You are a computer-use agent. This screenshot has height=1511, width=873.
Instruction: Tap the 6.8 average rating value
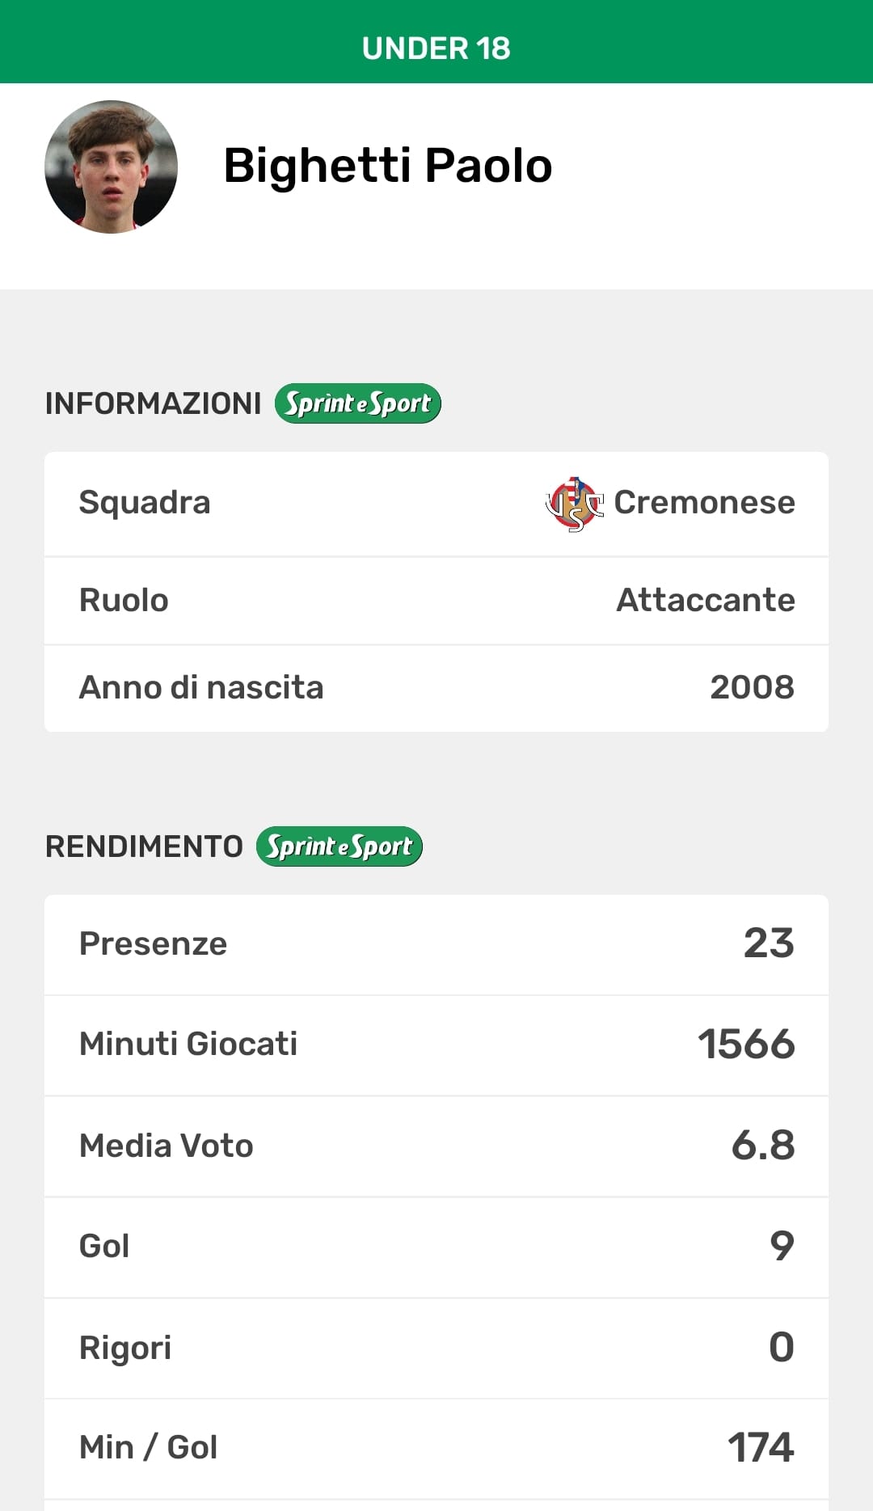(x=763, y=1146)
